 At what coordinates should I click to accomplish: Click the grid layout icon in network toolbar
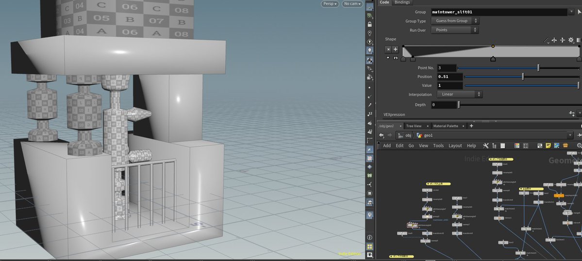[525, 146]
